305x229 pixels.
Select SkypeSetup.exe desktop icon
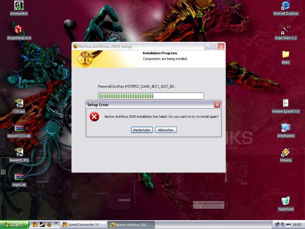pos(19,33)
